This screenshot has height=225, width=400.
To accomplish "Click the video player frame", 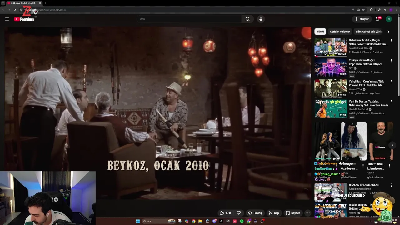I will (158, 113).
